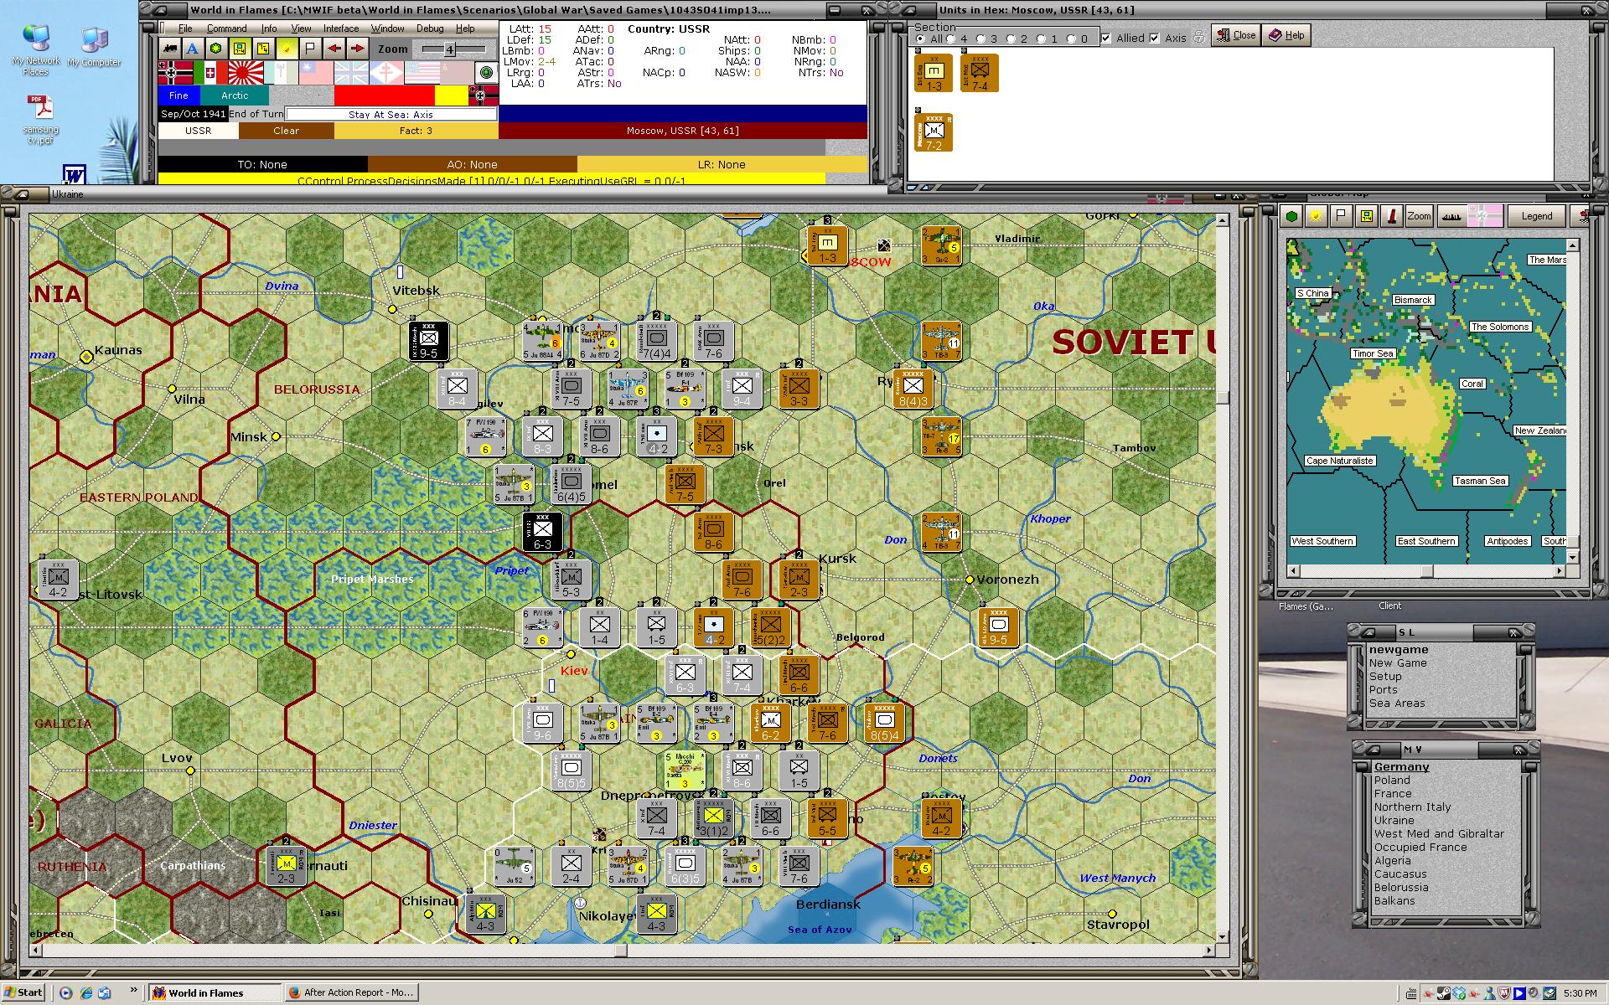Click the red right arrow toolbar icon
This screenshot has width=1609, height=1005.
(x=357, y=49)
